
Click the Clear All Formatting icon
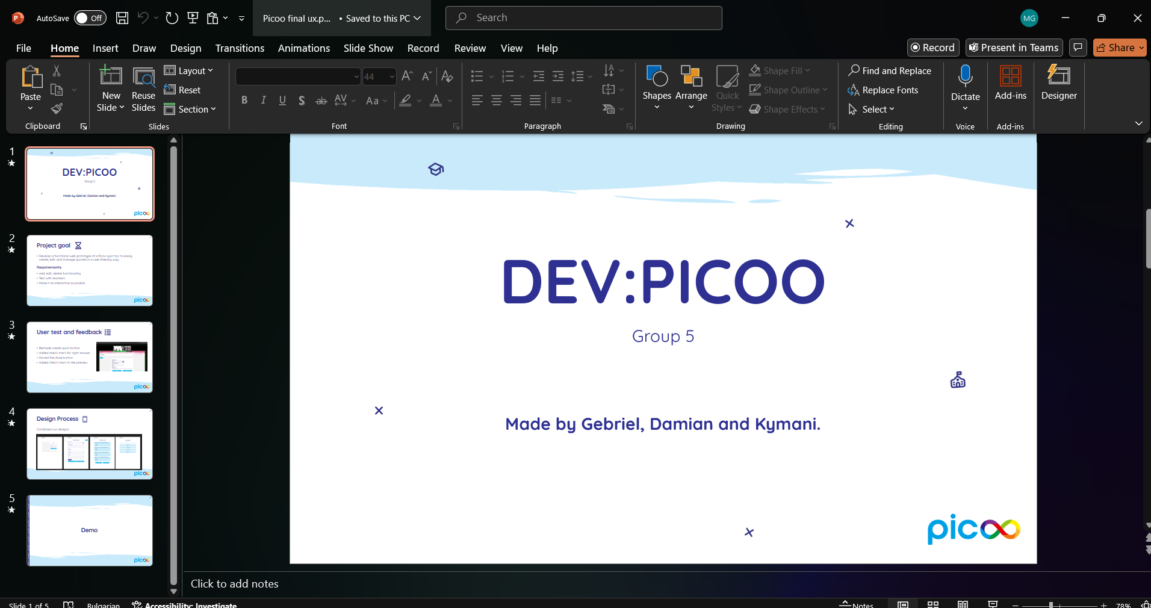tap(447, 76)
